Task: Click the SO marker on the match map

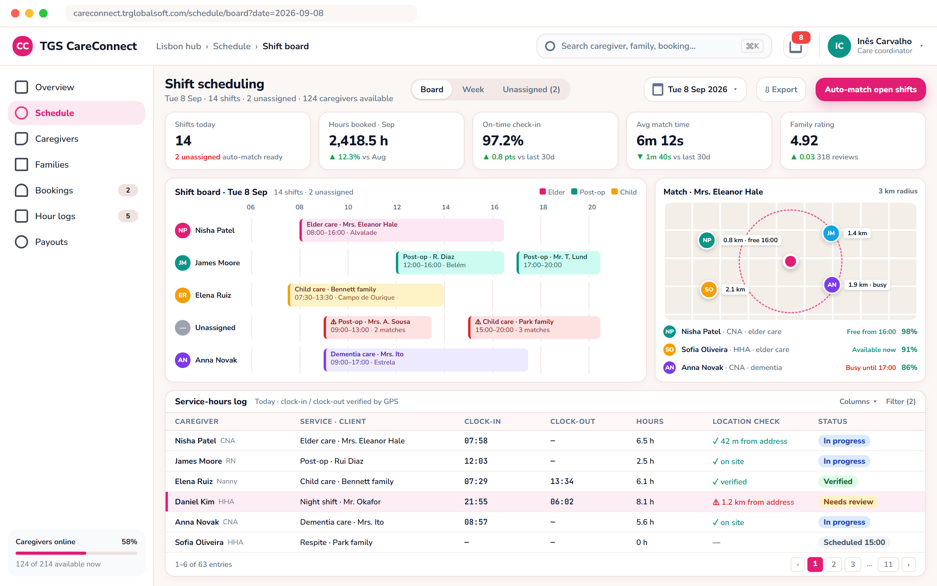Action: 709,289
